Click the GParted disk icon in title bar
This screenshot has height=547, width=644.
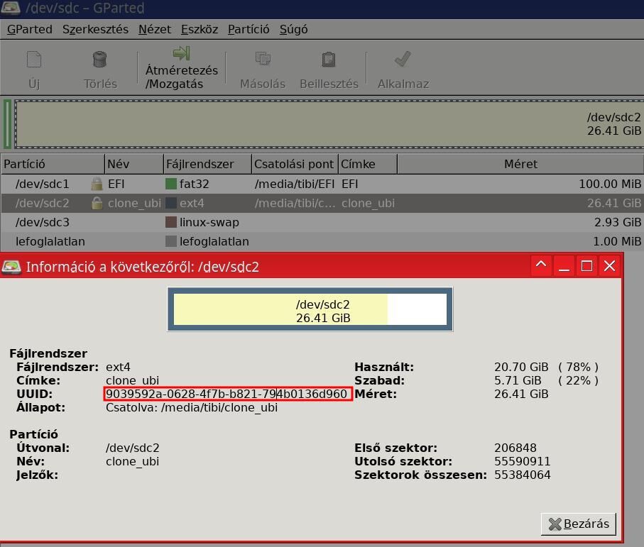point(11,7)
